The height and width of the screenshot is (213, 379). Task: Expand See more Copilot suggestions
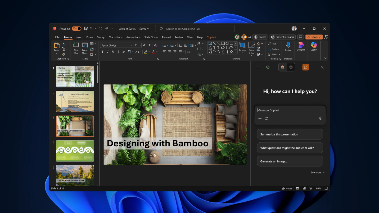[x=318, y=173]
